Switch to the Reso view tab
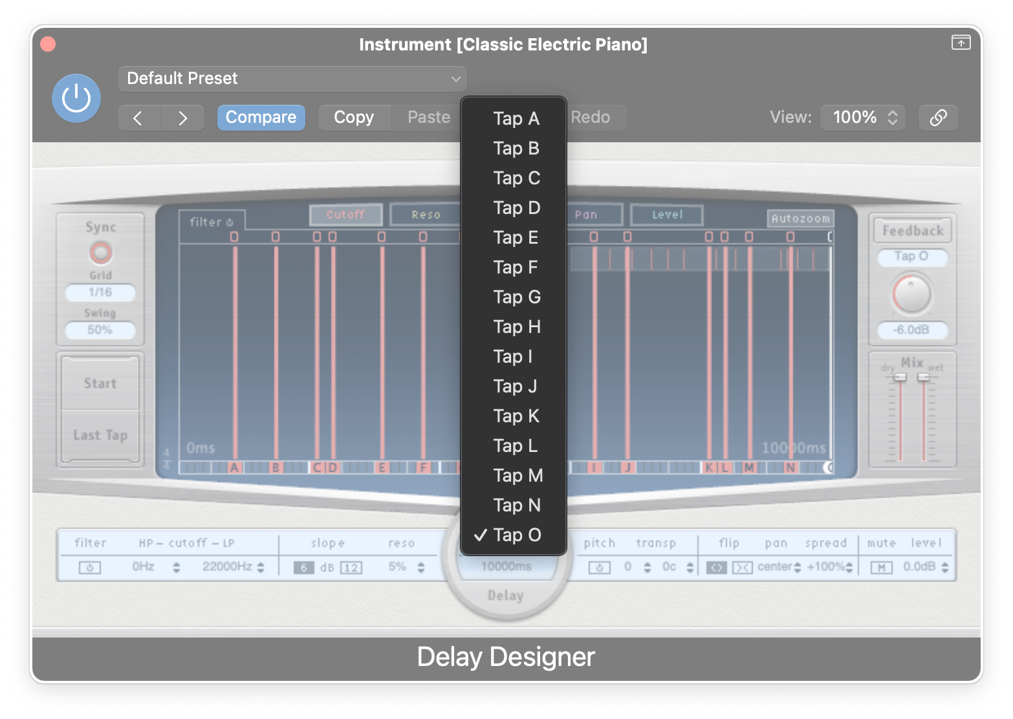The height and width of the screenshot is (719, 1013). coord(426,215)
